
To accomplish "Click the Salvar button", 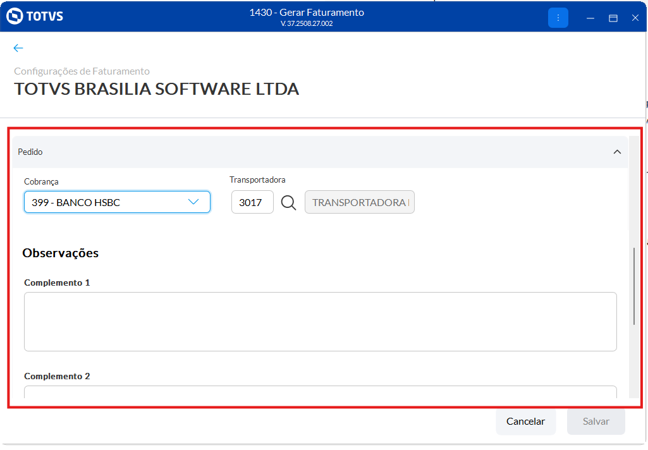I will pyautogui.click(x=596, y=422).
